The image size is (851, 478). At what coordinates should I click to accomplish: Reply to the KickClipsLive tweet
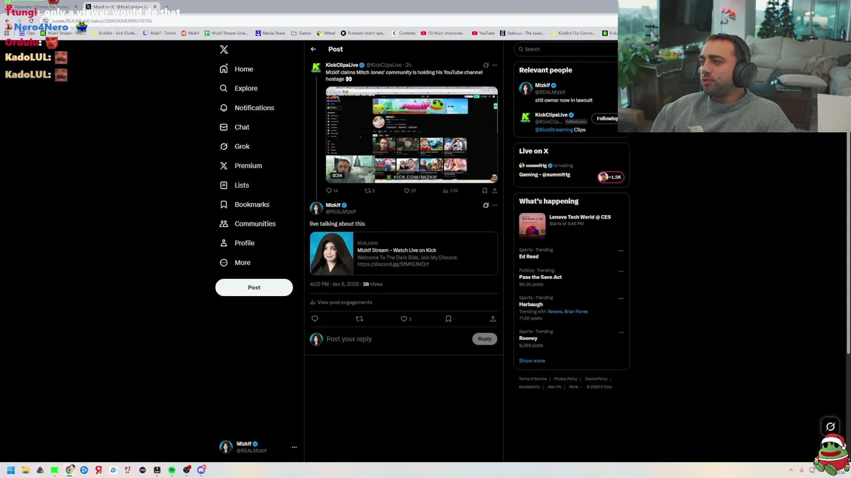pos(331,191)
